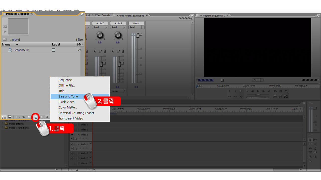The image size is (321, 180).
Task: Collapse Video 1 track triangle
Action: (x=79, y=134)
